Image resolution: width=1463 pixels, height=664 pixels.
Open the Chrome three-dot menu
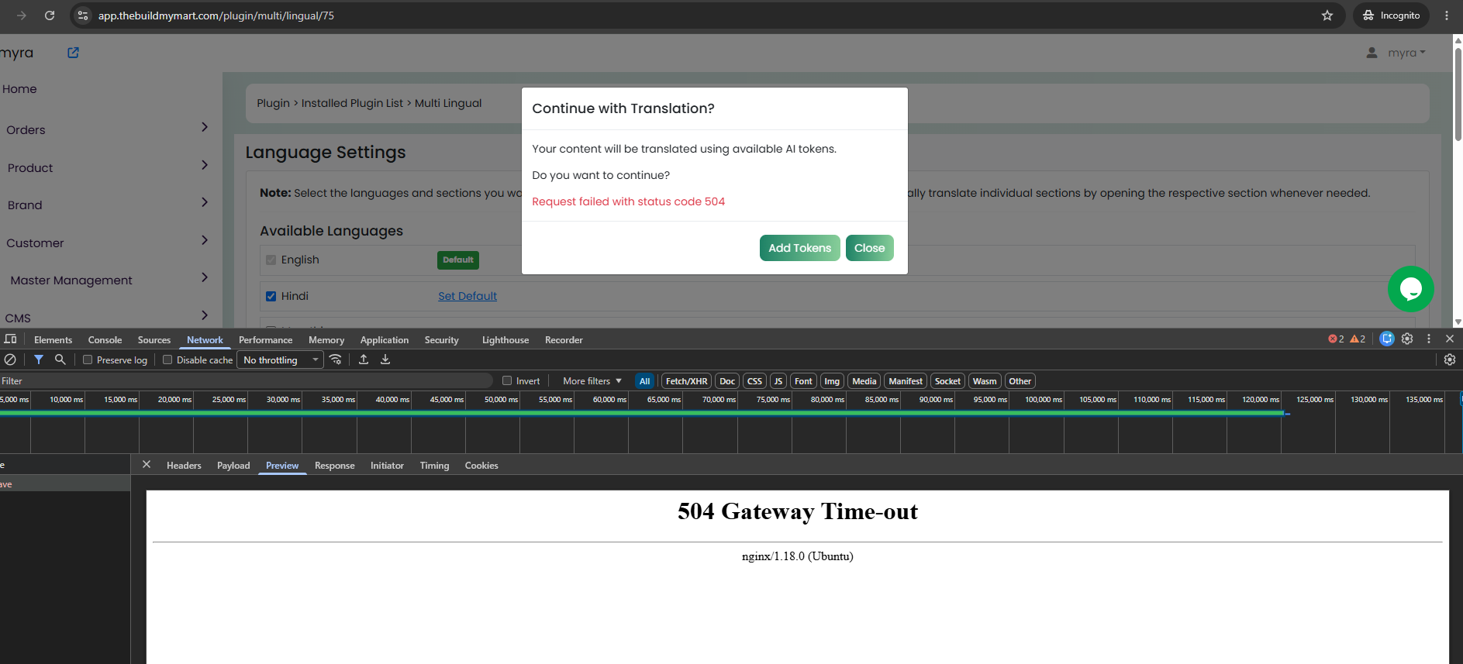tap(1447, 15)
